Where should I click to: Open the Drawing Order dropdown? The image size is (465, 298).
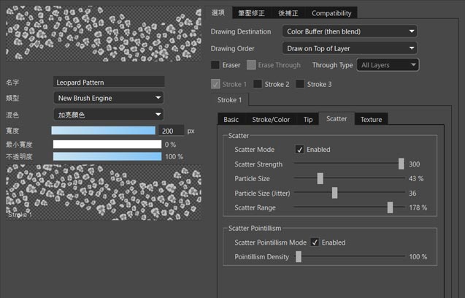coord(349,48)
